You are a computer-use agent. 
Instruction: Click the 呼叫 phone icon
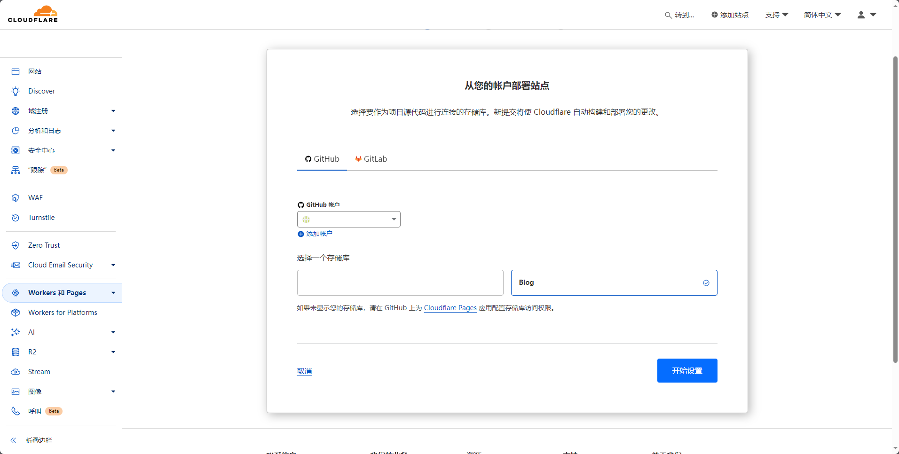(x=16, y=411)
